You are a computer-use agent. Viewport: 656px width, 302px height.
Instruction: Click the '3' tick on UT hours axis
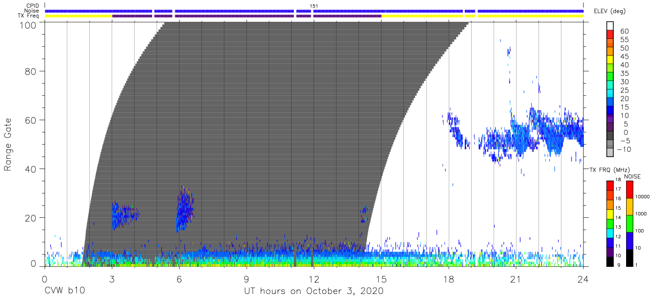[112, 279]
